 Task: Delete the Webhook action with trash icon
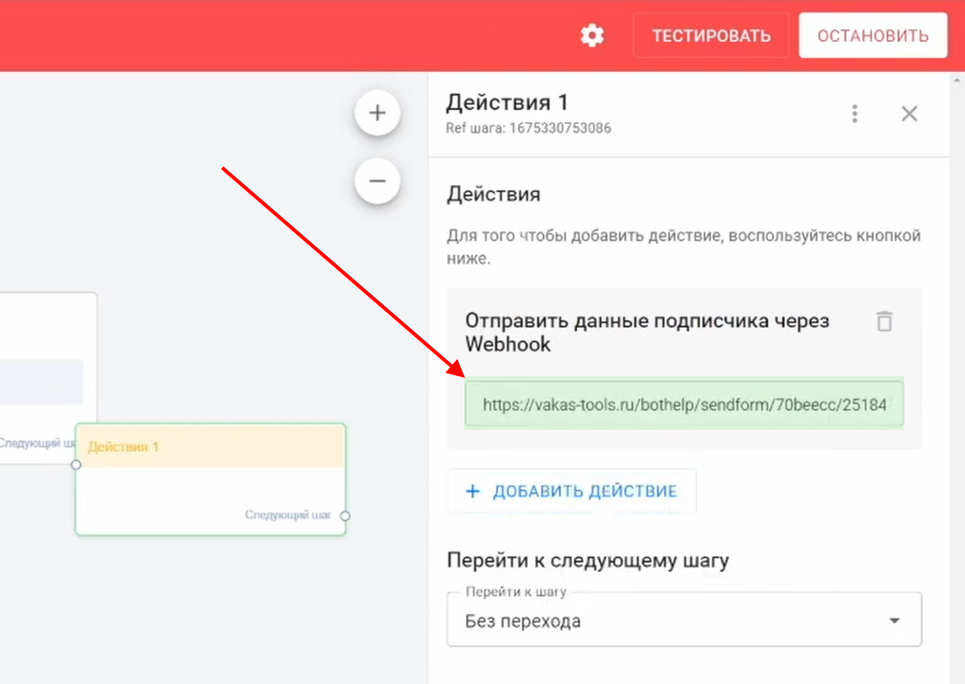click(x=884, y=322)
